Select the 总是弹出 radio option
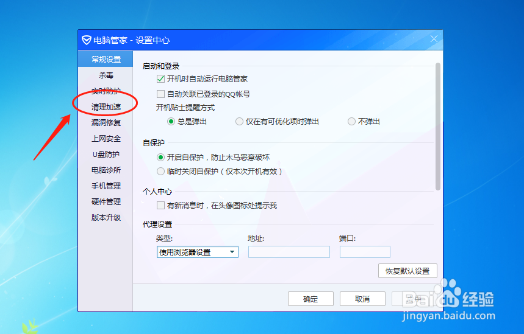This screenshot has width=524, height=334. coord(171,122)
